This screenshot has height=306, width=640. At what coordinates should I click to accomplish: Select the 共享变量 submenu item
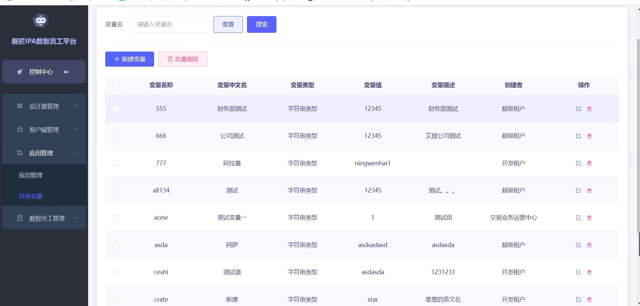click(x=30, y=196)
